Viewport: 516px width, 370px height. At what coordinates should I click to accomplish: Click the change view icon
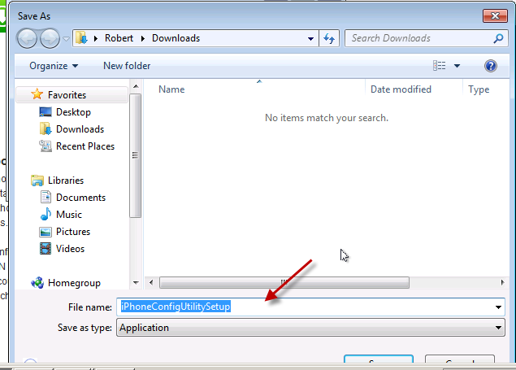coord(440,66)
